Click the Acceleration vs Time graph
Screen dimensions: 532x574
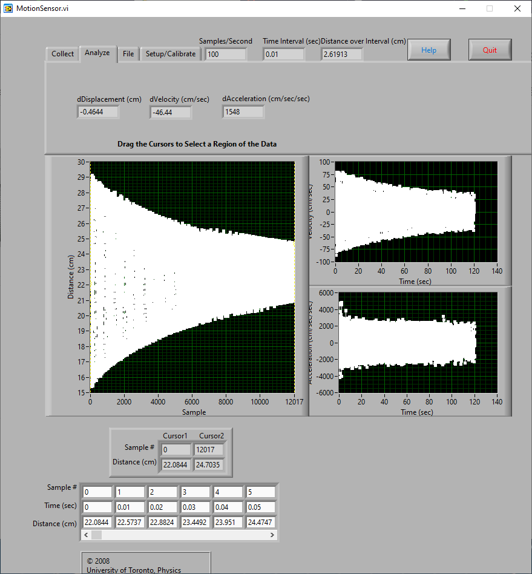pos(418,343)
